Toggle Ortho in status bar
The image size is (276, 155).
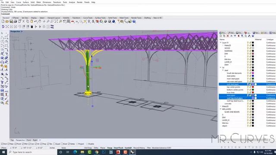96,148
